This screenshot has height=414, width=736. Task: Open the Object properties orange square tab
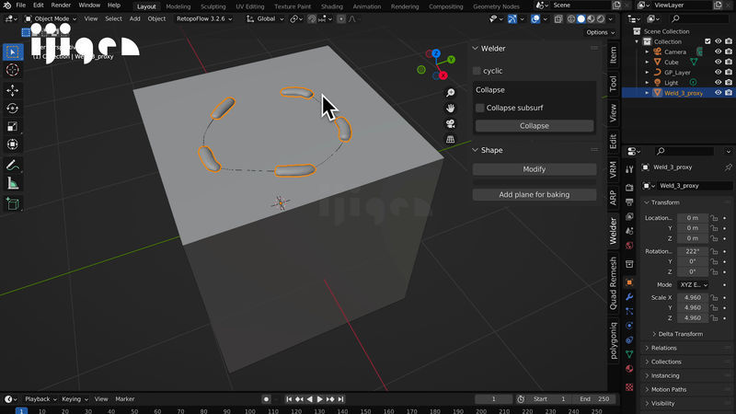point(629,282)
